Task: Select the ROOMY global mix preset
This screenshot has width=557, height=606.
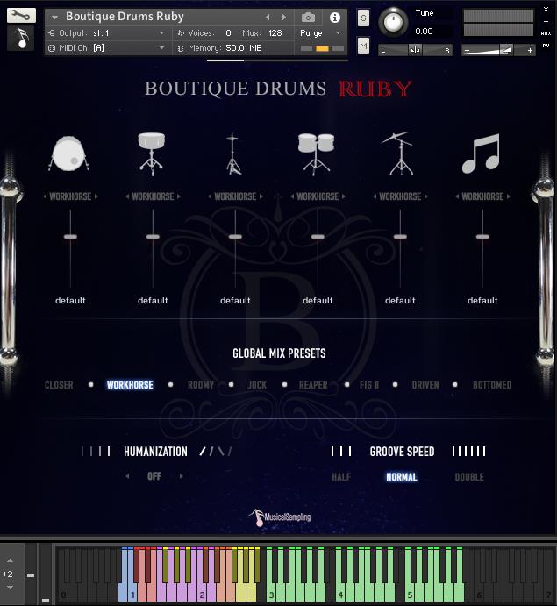Action: pyautogui.click(x=201, y=385)
